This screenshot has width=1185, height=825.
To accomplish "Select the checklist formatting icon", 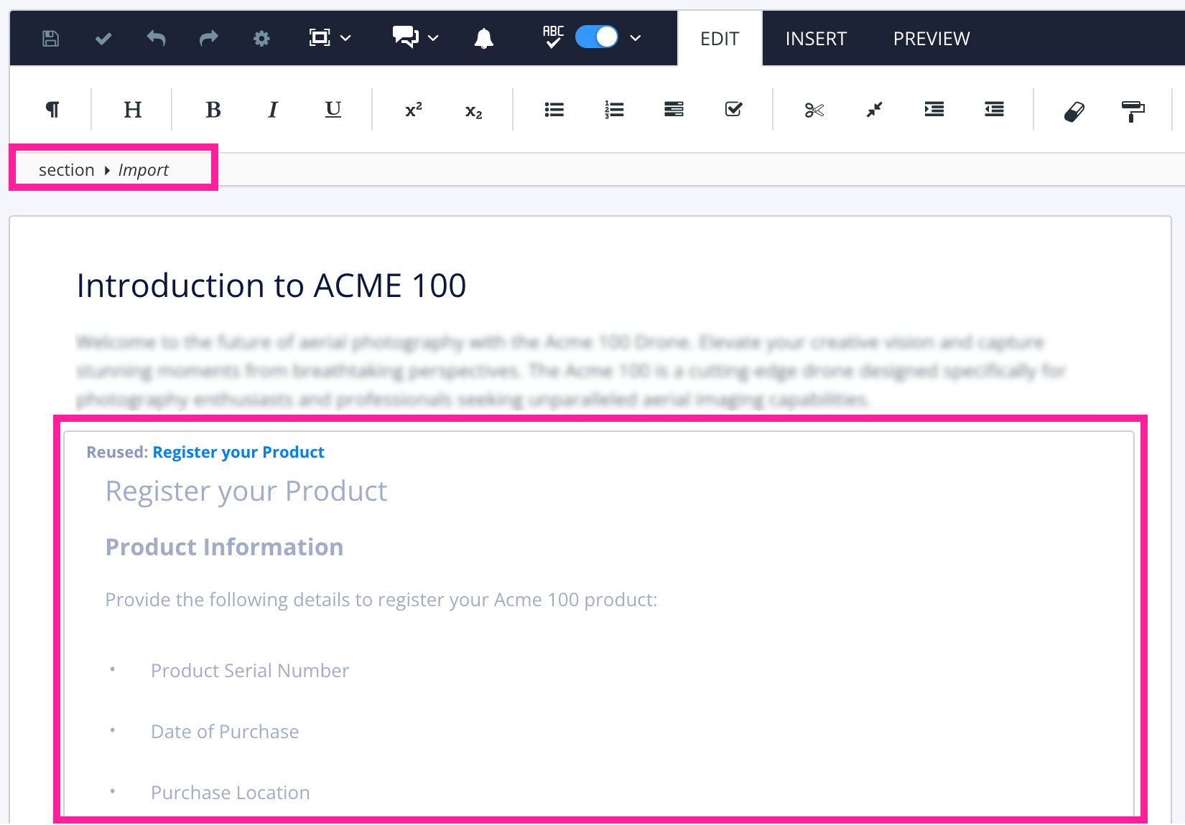I will click(x=733, y=109).
